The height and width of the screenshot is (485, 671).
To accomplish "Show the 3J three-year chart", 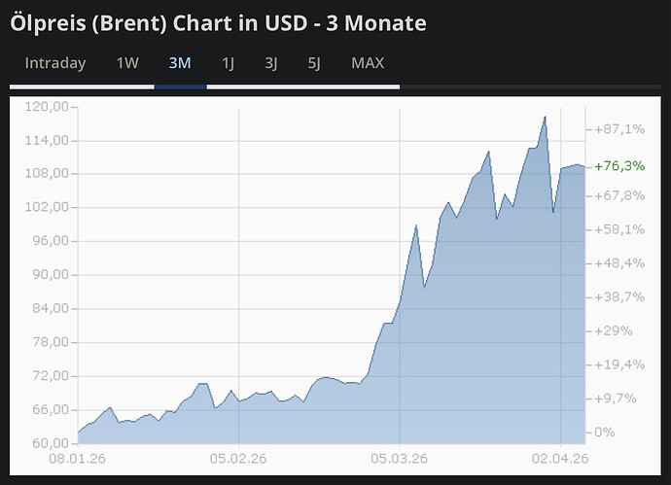I will point(271,63).
